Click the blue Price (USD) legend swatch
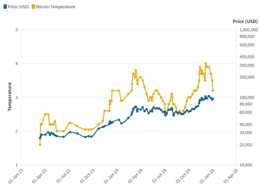Viewport: 261px width, 189px height. click(5, 7)
